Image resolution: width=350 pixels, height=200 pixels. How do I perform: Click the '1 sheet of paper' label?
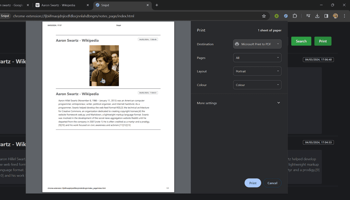(x=270, y=30)
